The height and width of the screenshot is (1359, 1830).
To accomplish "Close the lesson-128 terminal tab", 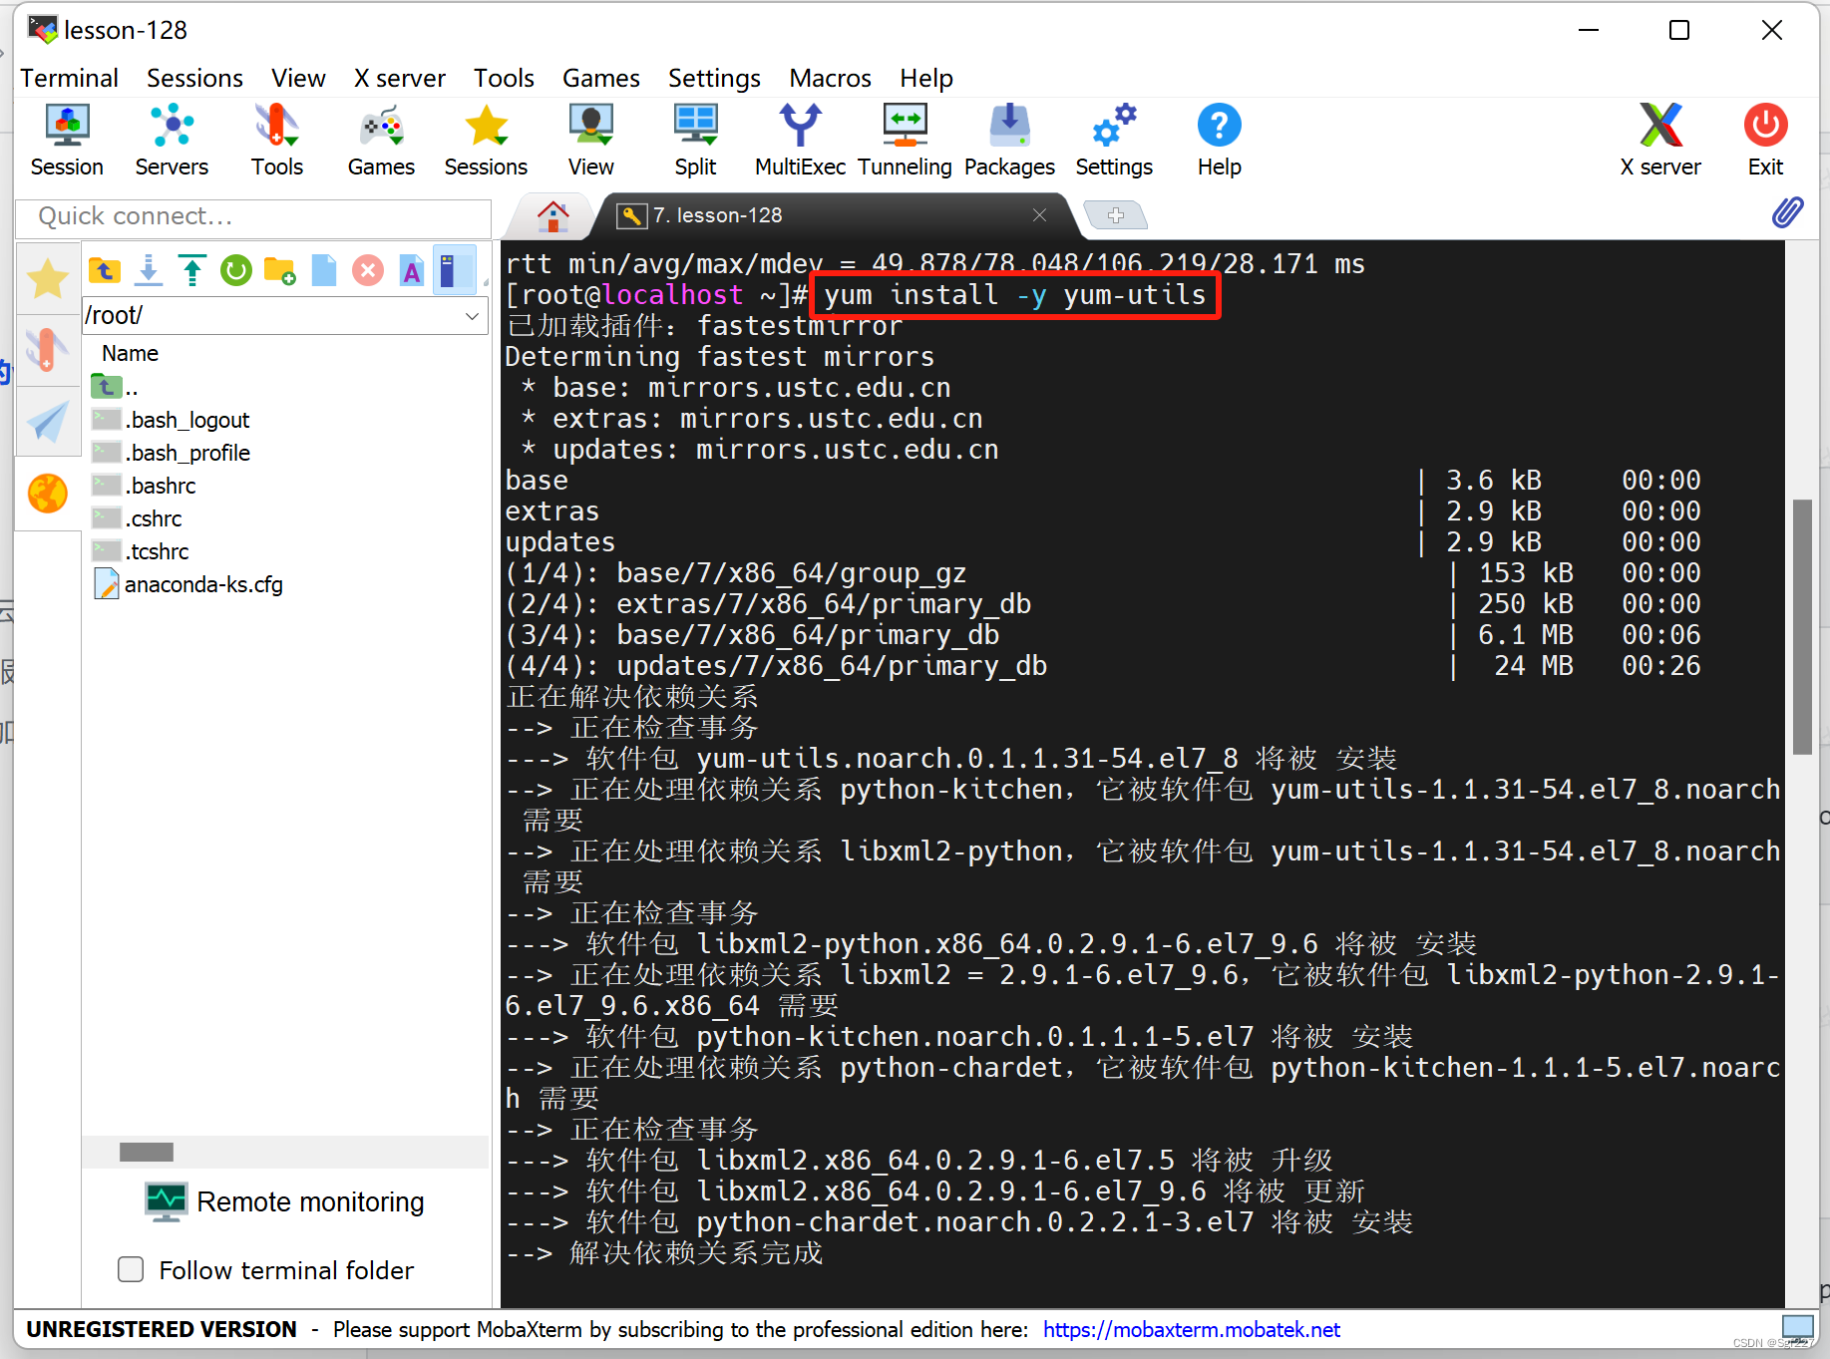I will pos(1039,215).
